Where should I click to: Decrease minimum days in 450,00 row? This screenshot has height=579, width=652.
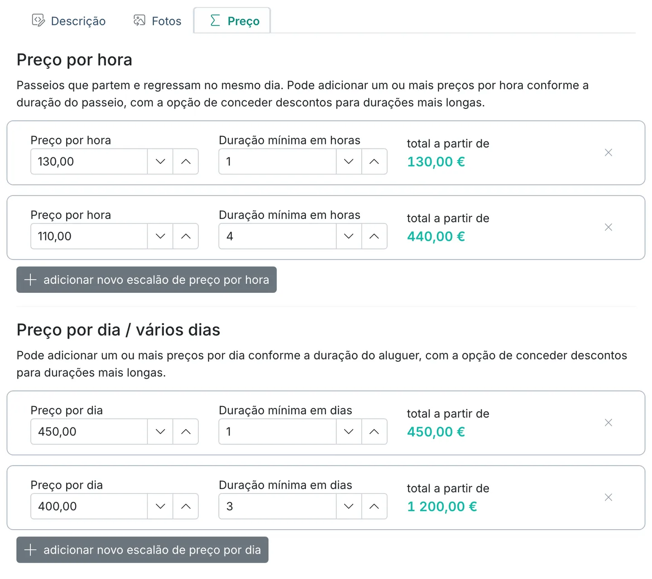point(349,432)
